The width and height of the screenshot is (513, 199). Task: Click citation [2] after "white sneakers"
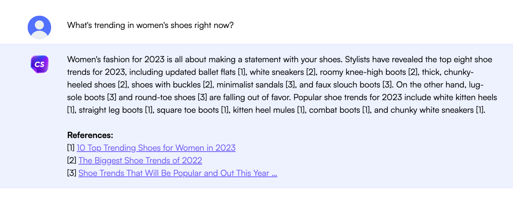[311, 72]
